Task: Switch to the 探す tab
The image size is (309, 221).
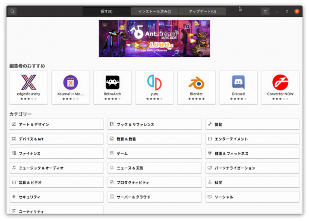Action: tap(106, 11)
